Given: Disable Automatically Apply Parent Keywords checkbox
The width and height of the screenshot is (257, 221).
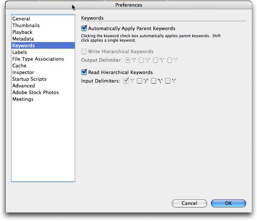Looking at the screenshot, I should 84,28.
